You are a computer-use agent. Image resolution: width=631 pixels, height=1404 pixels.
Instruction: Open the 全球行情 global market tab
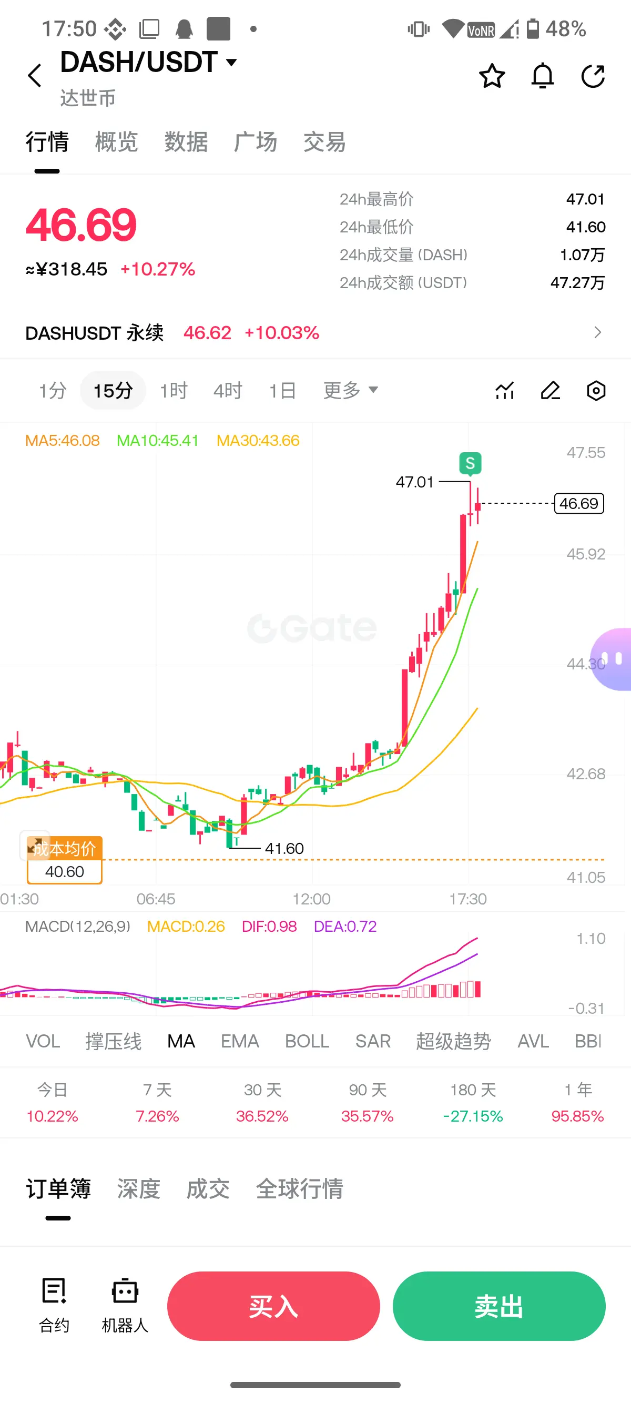[x=299, y=1189]
